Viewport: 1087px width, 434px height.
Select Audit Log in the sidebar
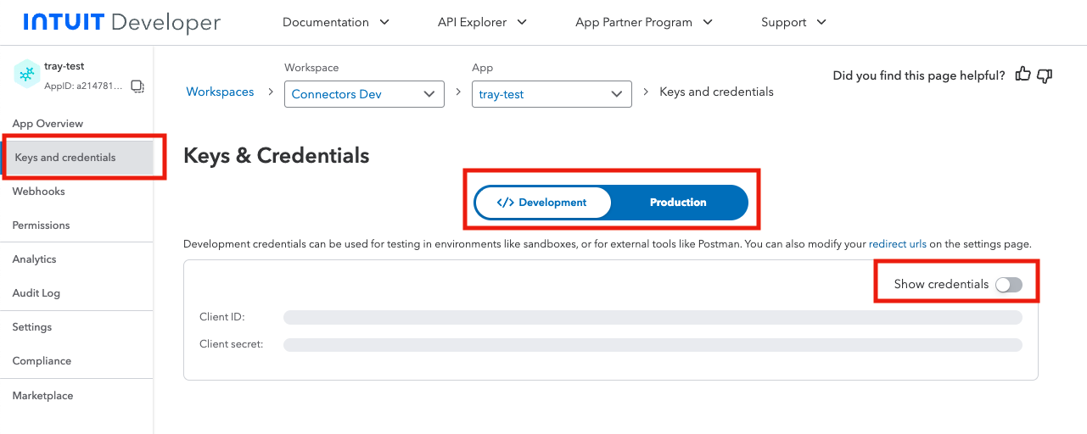[x=36, y=293]
